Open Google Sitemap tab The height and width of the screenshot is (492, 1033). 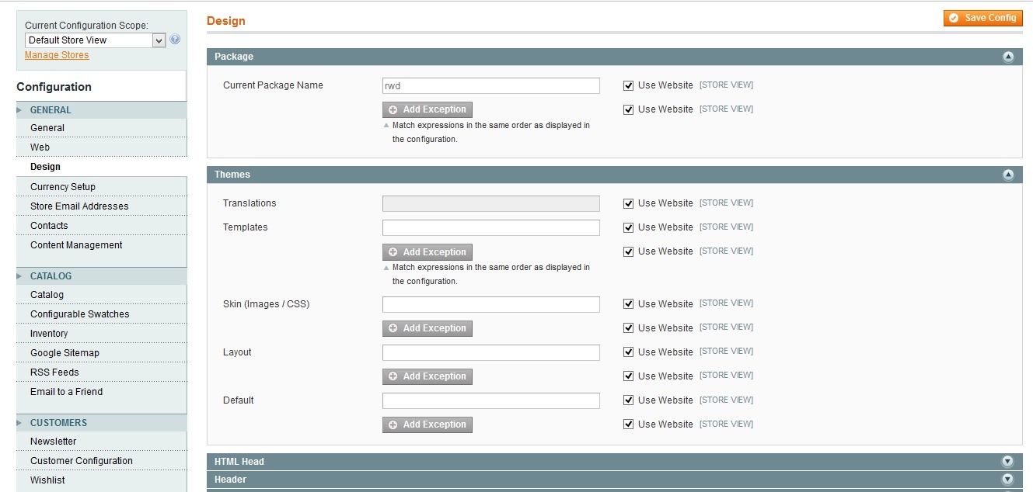[x=101, y=353]
